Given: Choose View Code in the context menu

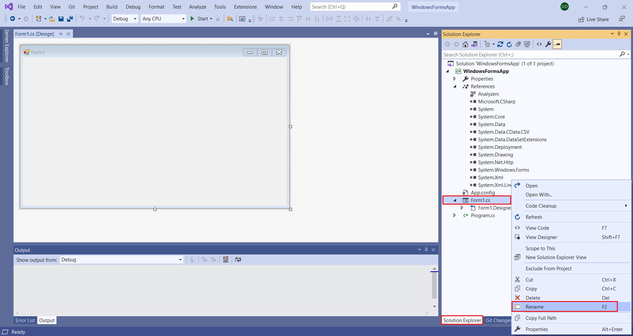Looking at the screenshot, I should coord(537,228).
